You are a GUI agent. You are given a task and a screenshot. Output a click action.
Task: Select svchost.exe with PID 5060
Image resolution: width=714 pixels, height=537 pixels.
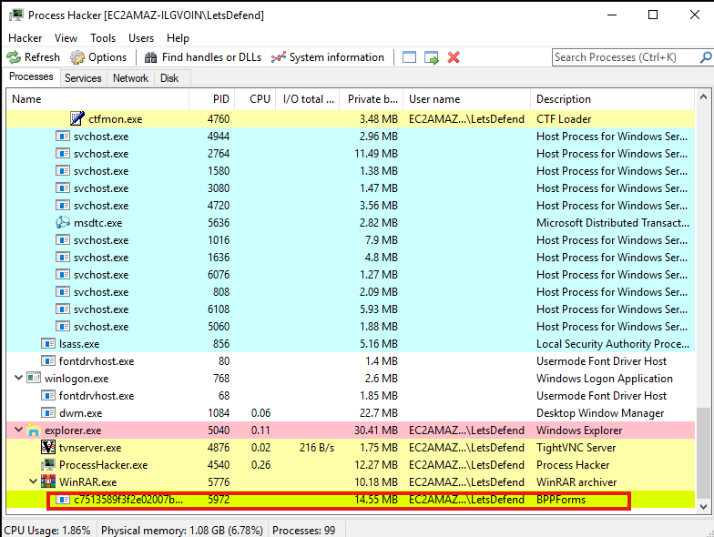tap(351, 326)
